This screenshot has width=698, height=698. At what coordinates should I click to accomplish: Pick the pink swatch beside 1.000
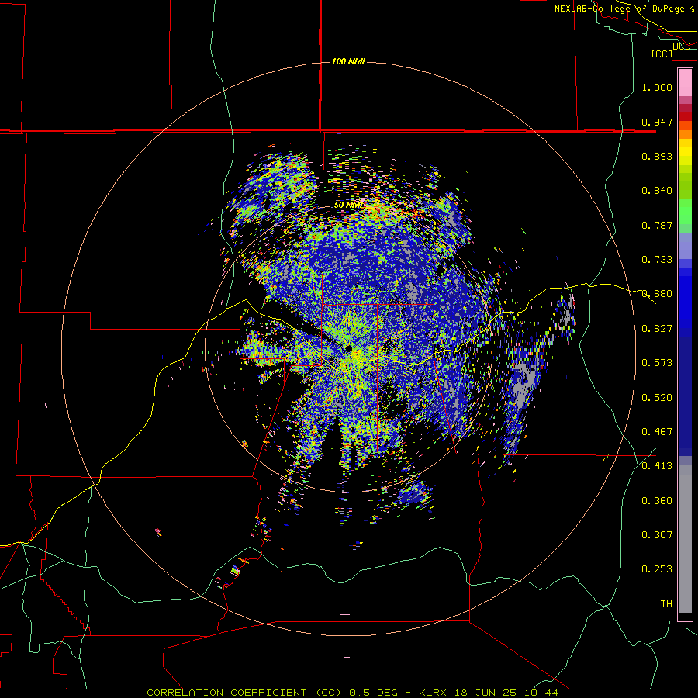coord(685,83)
